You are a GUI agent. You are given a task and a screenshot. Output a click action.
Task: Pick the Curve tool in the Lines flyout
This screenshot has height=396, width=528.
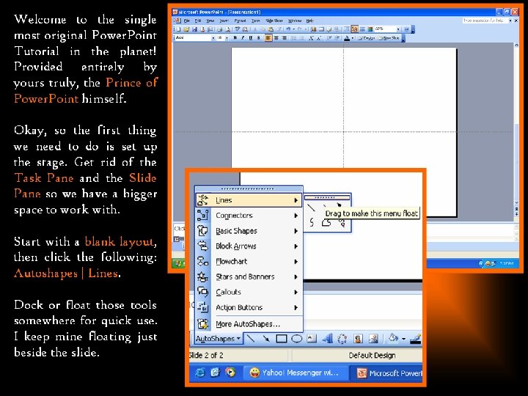click(312, 222)
